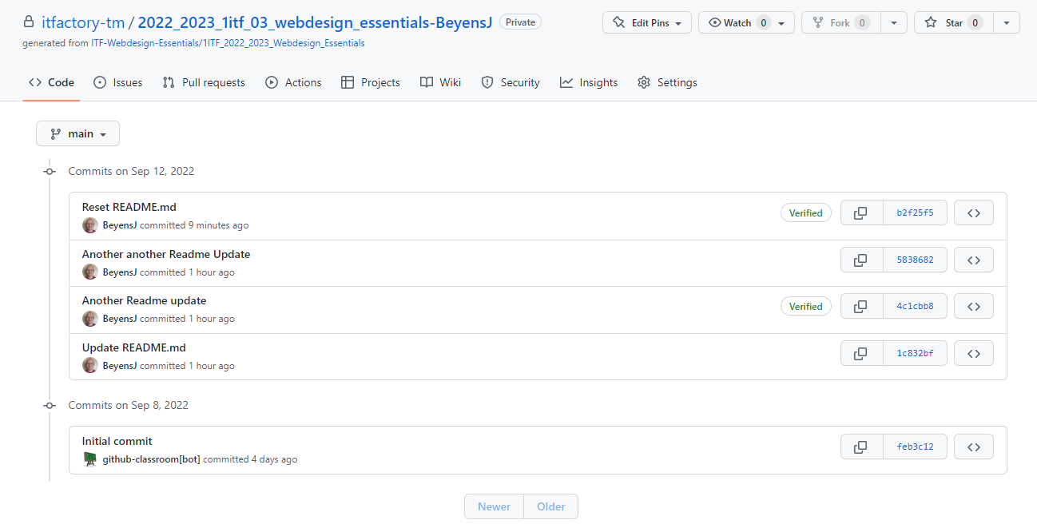Click the Older pagination button
Viewport: 1037px width, 532px height.
point(550,506)
